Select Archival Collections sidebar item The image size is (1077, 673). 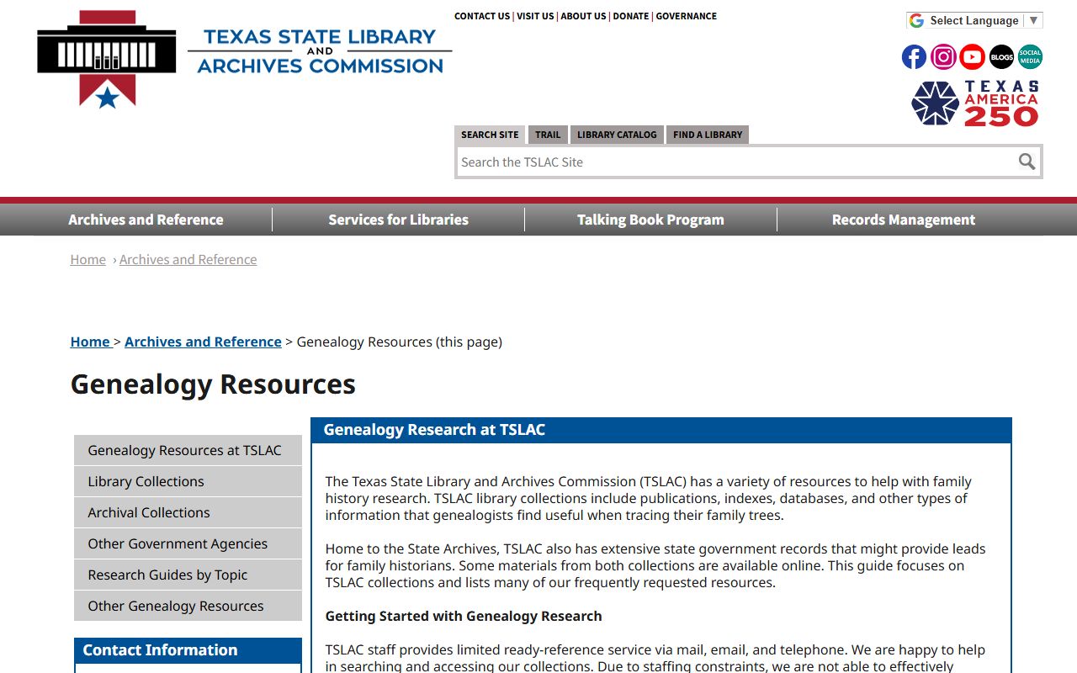[x=188, y=512]
